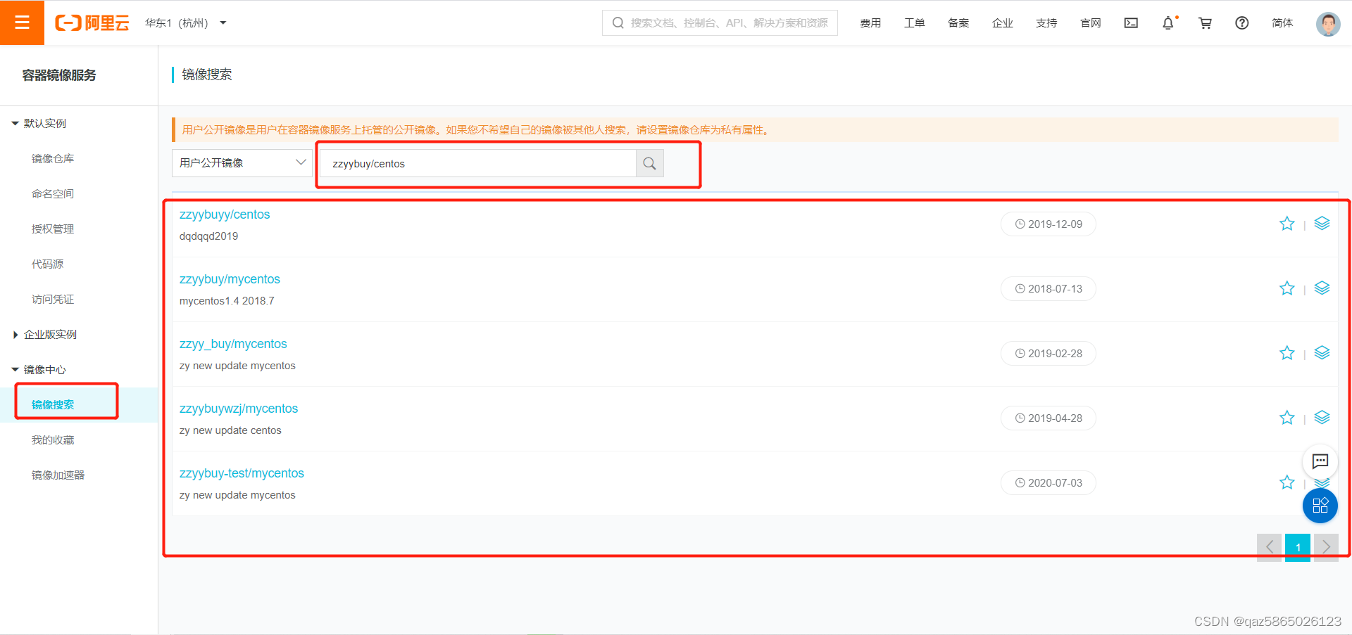
Task: Open the notifications bell
Action: [1168, 23]
